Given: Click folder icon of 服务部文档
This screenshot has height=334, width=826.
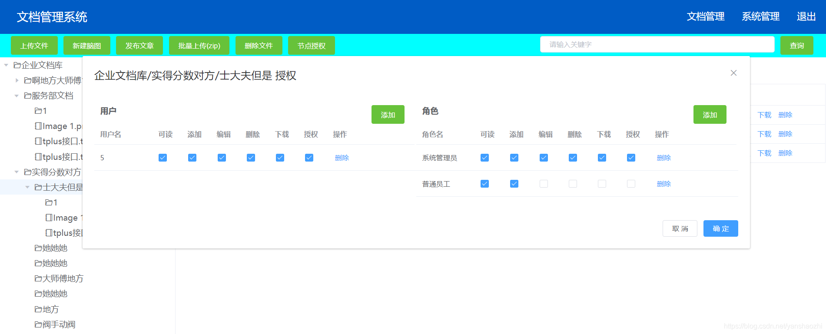Looking at the screenshot, I should 28,96.
